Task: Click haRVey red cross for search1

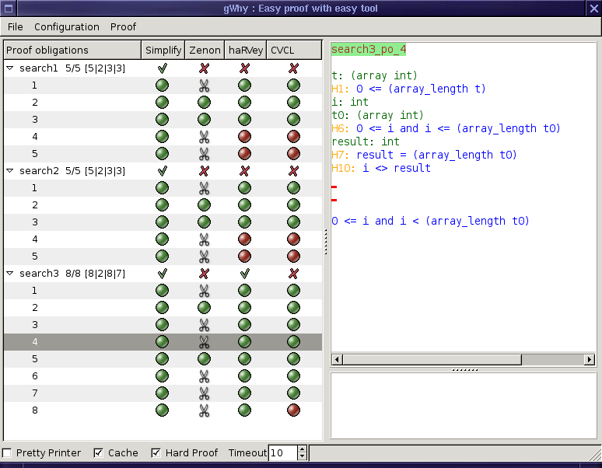Action: 244,68
